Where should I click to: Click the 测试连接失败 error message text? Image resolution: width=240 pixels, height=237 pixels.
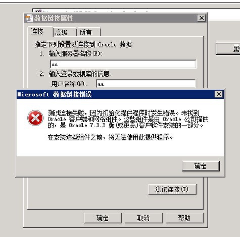[128, 119]
